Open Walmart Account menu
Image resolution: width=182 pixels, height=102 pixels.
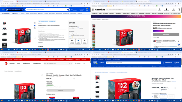tap(81, 10)
